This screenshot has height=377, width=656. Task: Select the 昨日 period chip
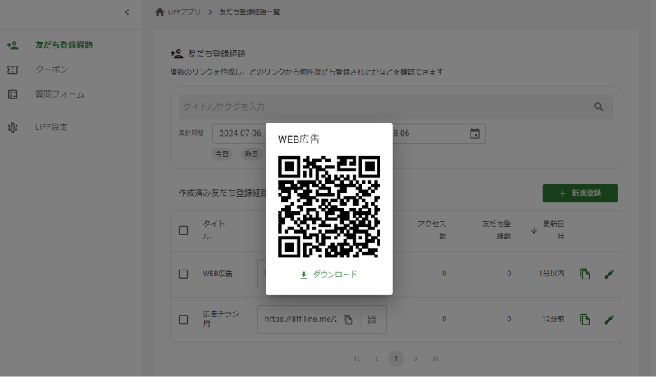252,154
